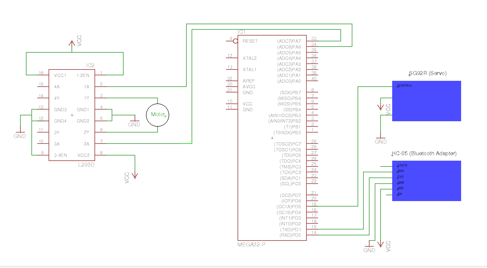This screenshot has width=487, height=268.
Task: Click the 1A pin label
Action: coord(87,87)
